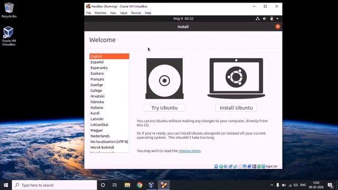Select Español in the language list
The width and height of the screenshot is (338, 190).
point(109,62)
